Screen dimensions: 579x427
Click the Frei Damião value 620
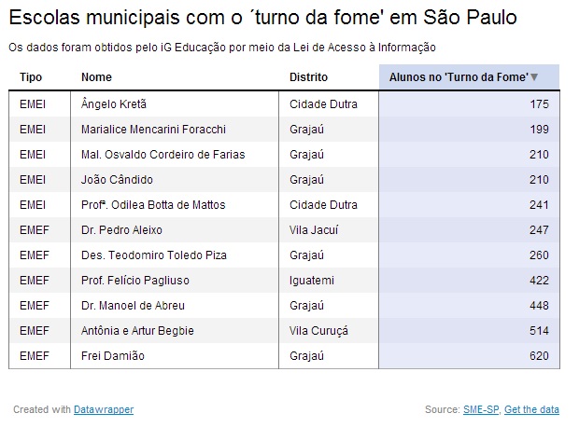tap(539, 355)
